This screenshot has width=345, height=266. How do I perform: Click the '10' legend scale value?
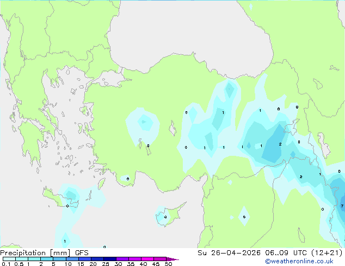(x=68, y=264)
